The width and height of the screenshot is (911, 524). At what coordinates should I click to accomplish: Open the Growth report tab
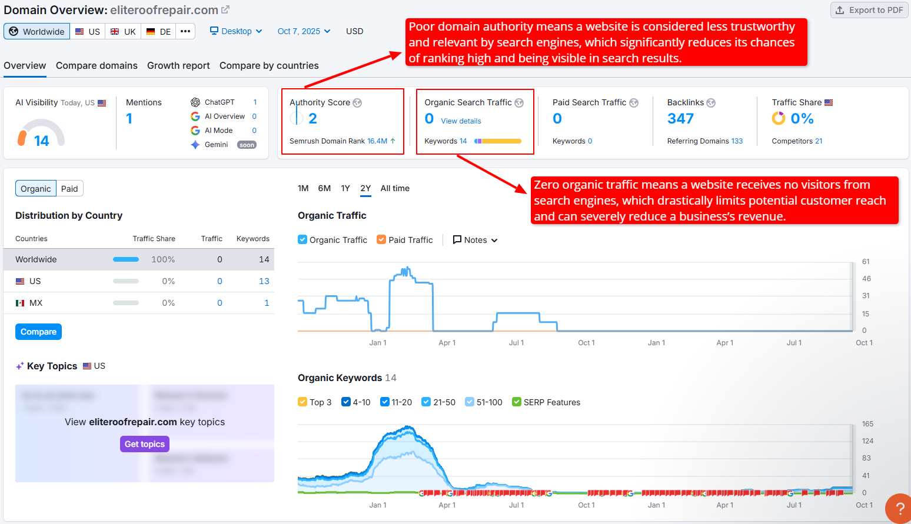pos(178,65)
